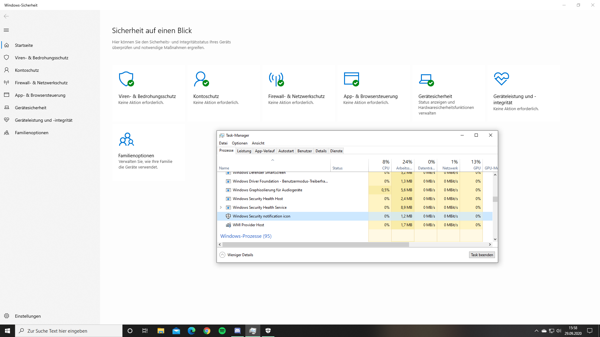Click sidebar person icon for Kontoschutz
Screen dimensions: 600x337
click(7, 70)
